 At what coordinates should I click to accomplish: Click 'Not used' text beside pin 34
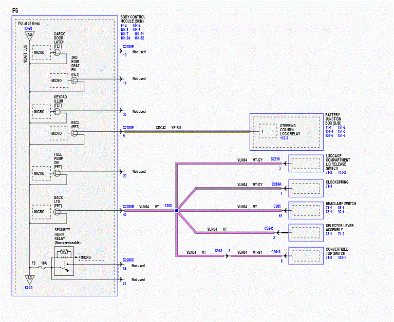click(x=138, y=266)
